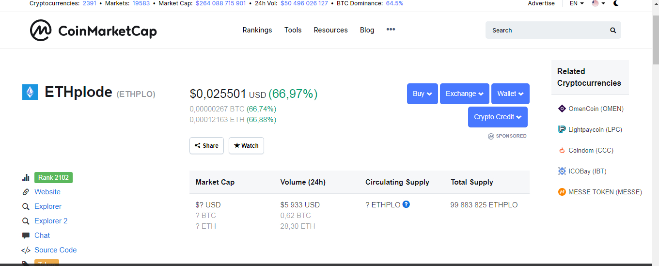This screenshot has width=659, height=266.
Task: Click the Share button
Action: pyautogui.click(x=206, y=146)
